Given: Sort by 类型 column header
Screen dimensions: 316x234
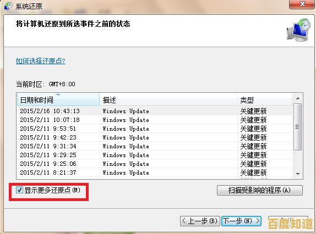Looking at the screenshot, I should pyautogui.click(x=265, y=99).
